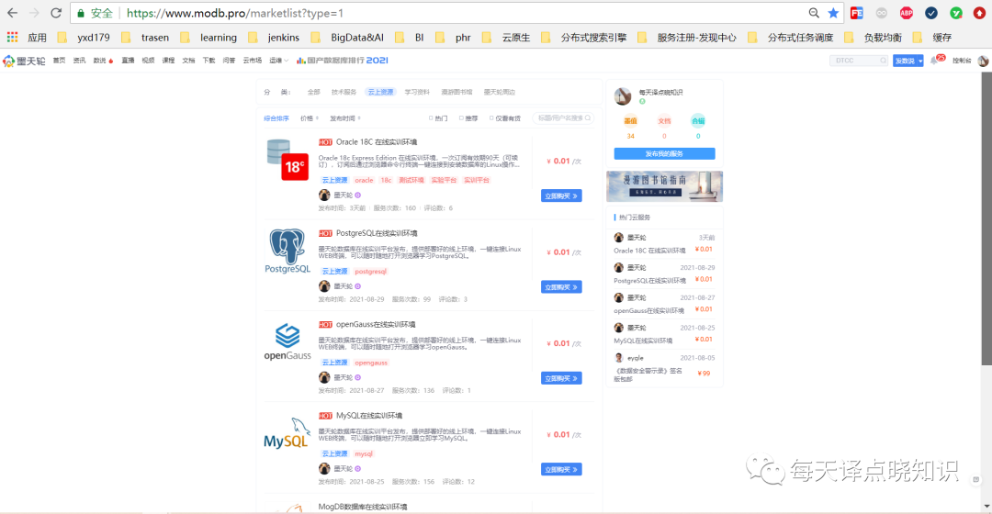This screenshot has width=992, height=514.
Task: Open the 漫游图书馆指南 banner
Action: [x=664, y=186]
